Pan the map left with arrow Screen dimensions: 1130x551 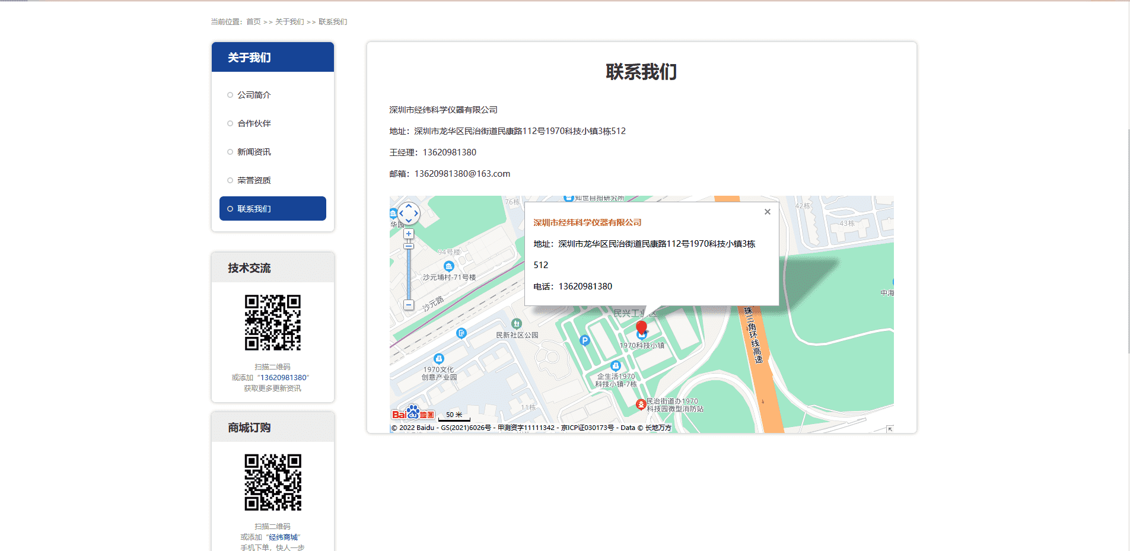(402, 214)
